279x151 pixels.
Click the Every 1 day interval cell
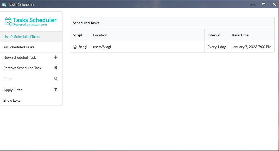click(x=217, y=47)
